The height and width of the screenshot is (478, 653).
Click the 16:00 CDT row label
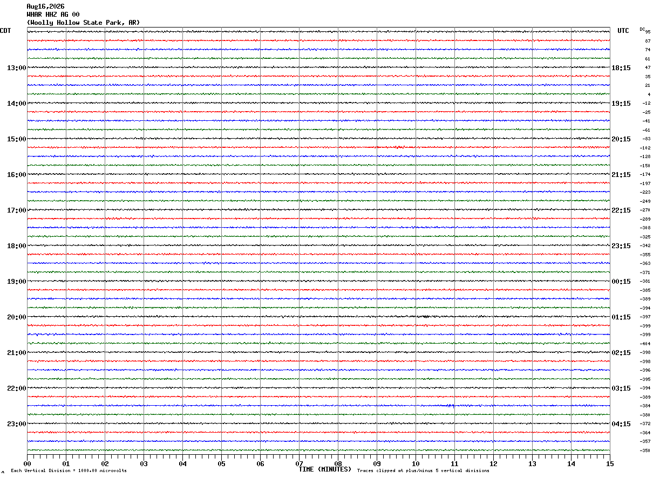[x=17, y=175]
